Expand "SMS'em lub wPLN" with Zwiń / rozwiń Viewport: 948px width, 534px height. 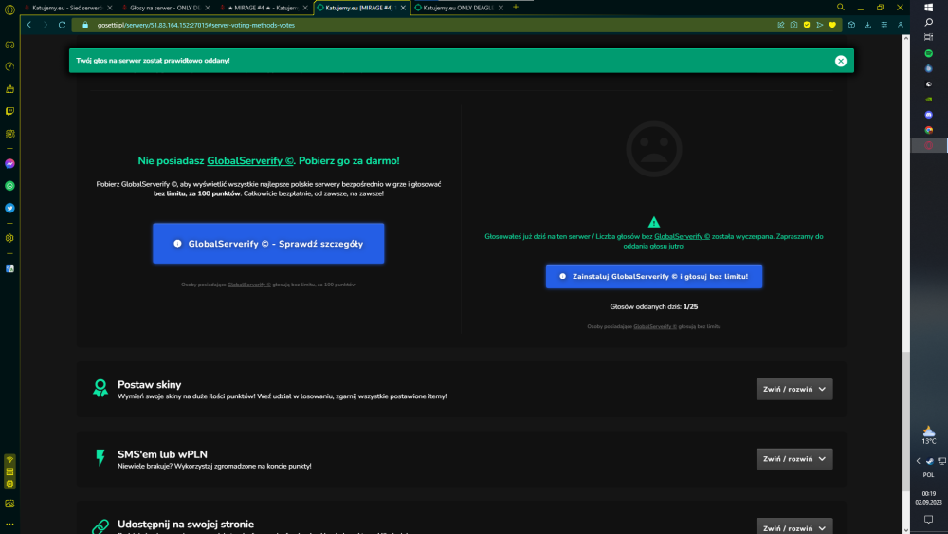tap(793, 459)
